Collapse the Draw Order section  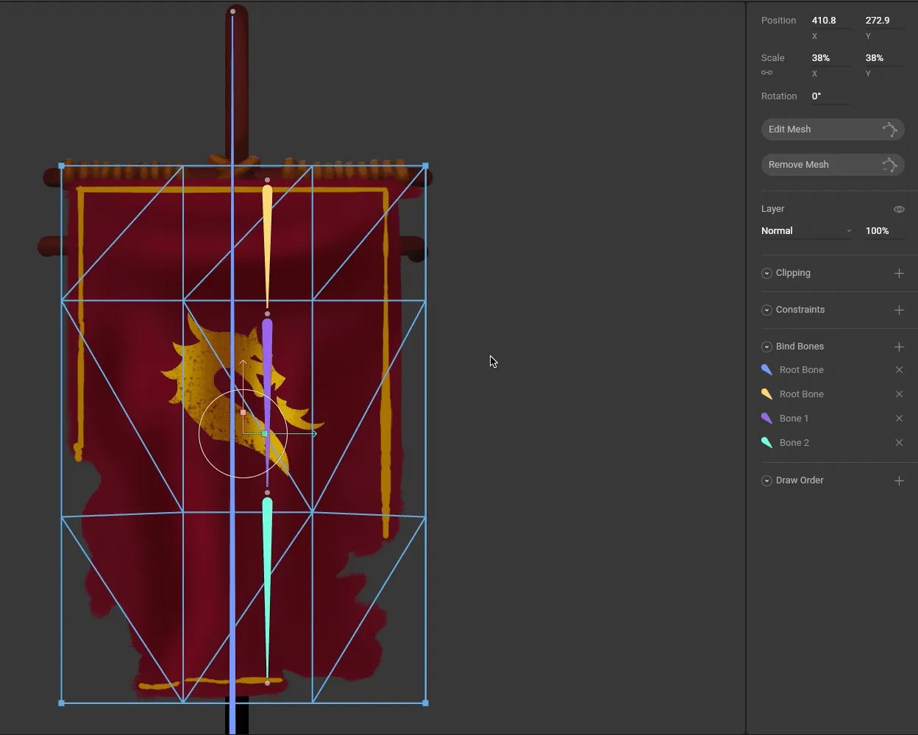[766, 480]
